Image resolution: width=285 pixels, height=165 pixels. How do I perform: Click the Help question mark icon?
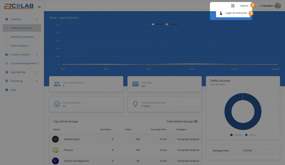(7, 90)
